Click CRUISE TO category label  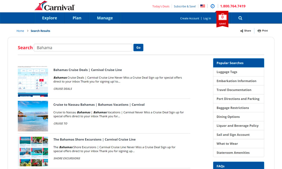point(60,124)
